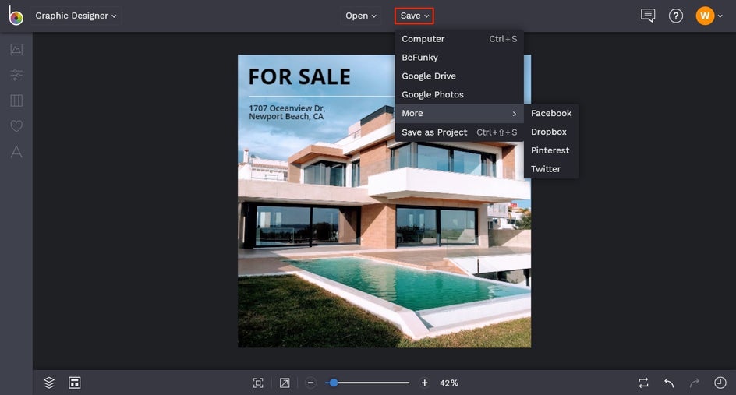The height and width of the screenshot is (395, 736).
Task: Select the 1707 Oceanview Dr address text
Action: click(x=287, y=112)
